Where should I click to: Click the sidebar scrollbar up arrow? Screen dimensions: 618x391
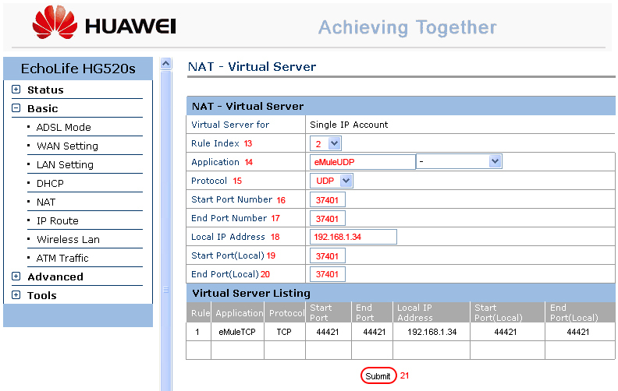click(x=166, y=63)
